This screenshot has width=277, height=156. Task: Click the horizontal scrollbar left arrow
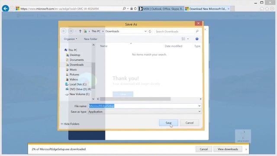pyautogui.click(x=98, y=99)
